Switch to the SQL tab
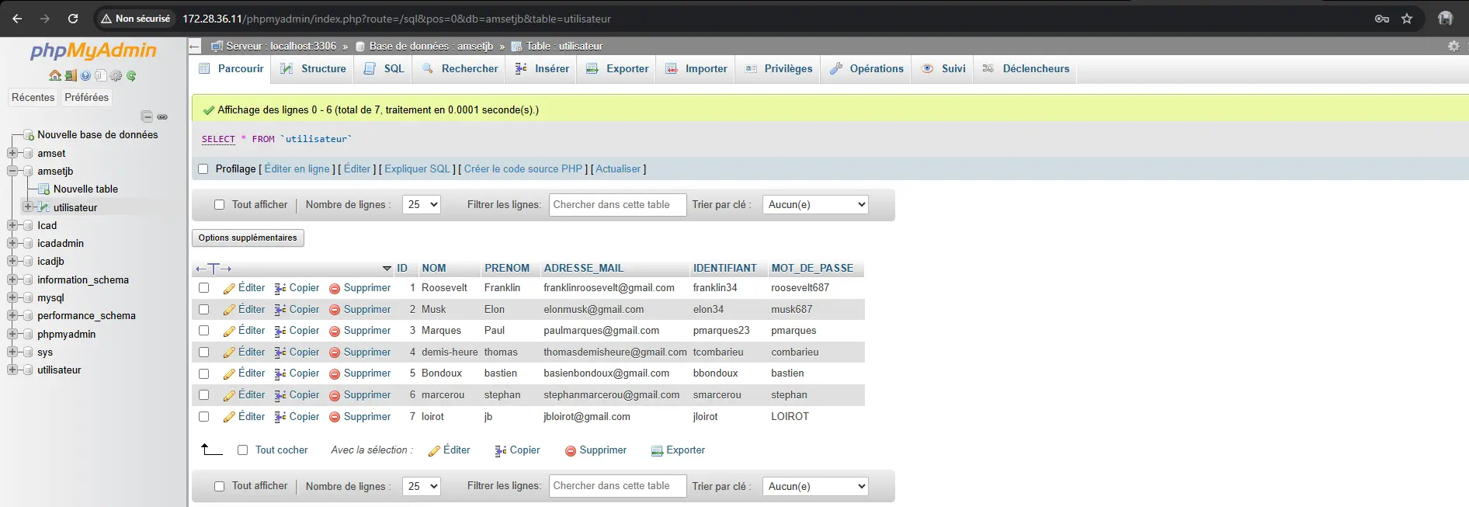This screenshot has height=507, width=1469. coord(384,69)
